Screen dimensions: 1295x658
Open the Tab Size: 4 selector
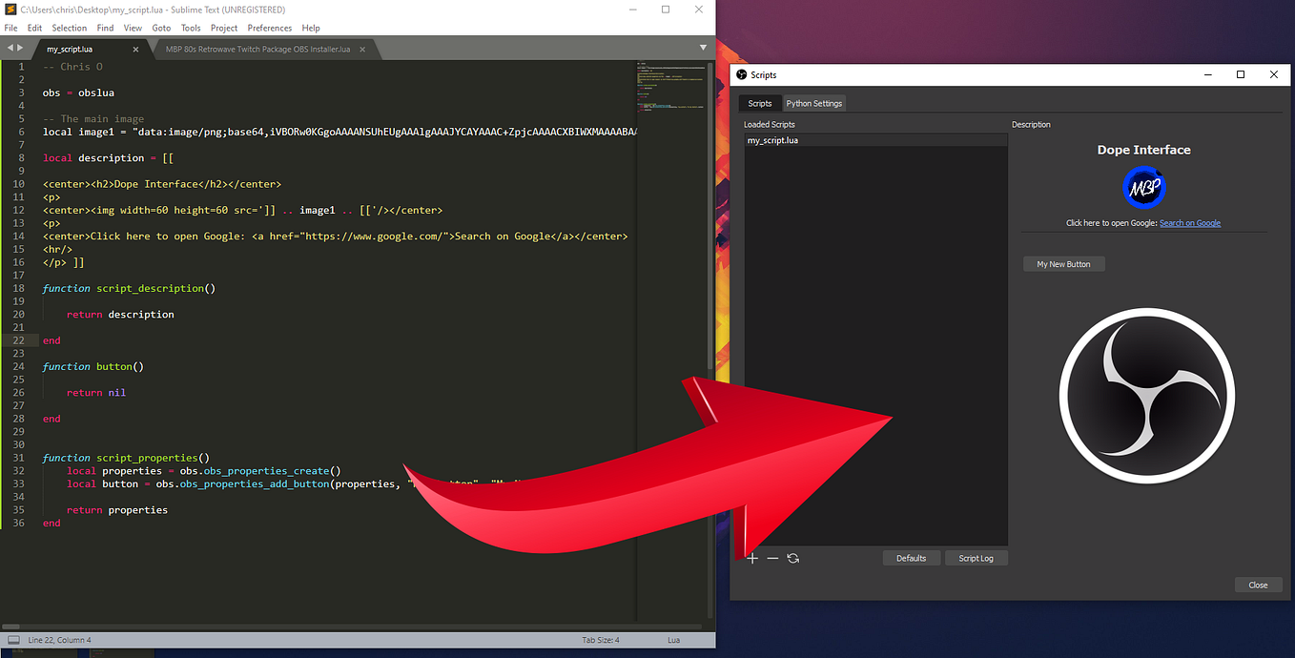tap(600, 640)
